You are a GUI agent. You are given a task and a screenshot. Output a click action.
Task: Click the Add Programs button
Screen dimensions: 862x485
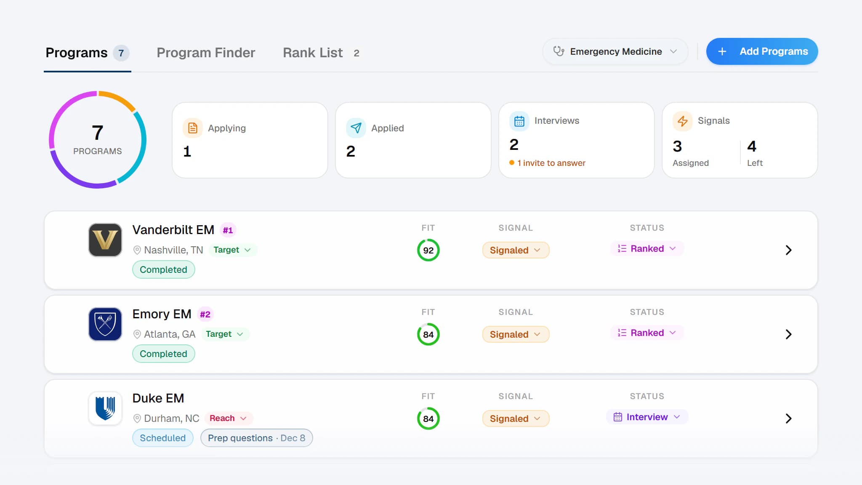(762, 51)
